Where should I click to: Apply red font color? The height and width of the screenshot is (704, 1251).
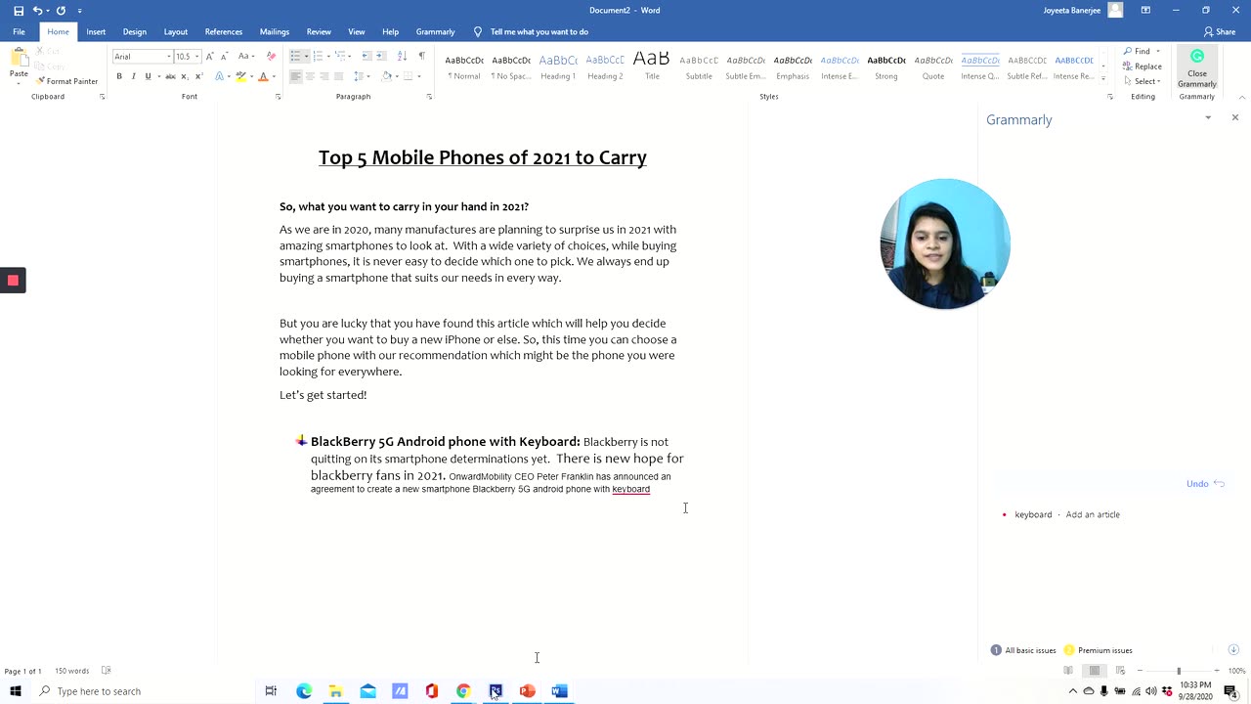pos(263,76)
